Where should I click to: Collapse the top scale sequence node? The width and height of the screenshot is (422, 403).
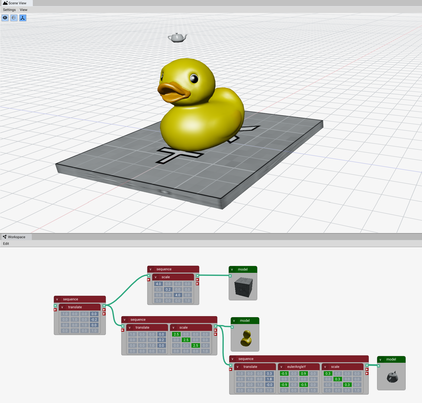pyautogui.click(x=150, y=269)
